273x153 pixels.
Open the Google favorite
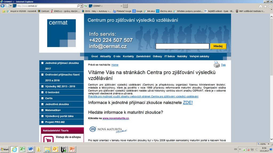[138, 11]
